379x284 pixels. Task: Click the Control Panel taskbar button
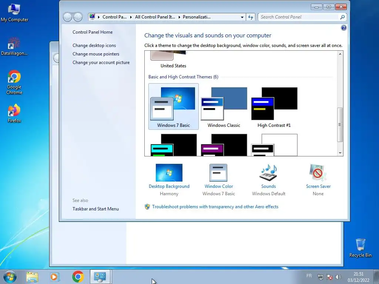[x=100, y=277]
